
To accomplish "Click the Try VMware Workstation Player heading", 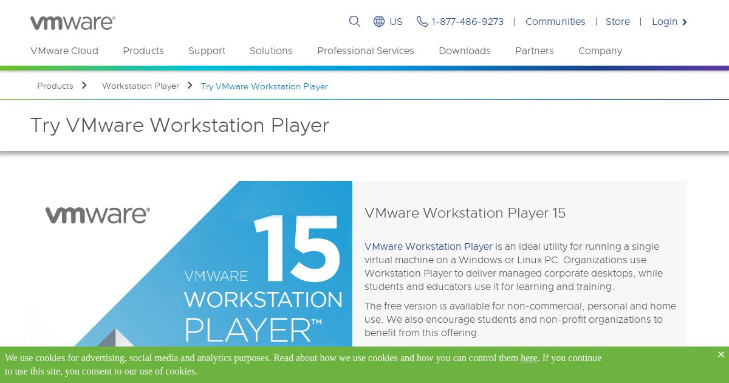I will pyautogui.click(x=180, y=125).
